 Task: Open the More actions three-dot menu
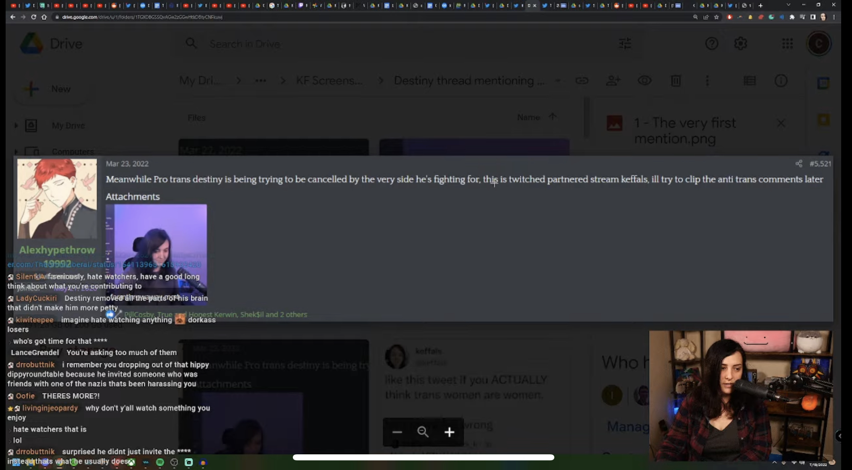pyautogui.click(x=707, y=81)
